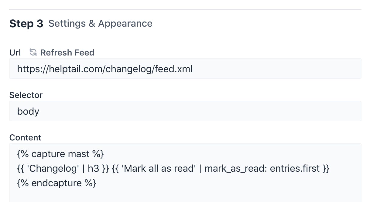Click the Content field label
This screenshot has width=370, height=202.
pos(25,137)
